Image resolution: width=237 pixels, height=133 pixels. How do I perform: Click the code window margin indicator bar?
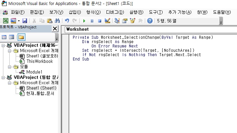coord(66,84)
